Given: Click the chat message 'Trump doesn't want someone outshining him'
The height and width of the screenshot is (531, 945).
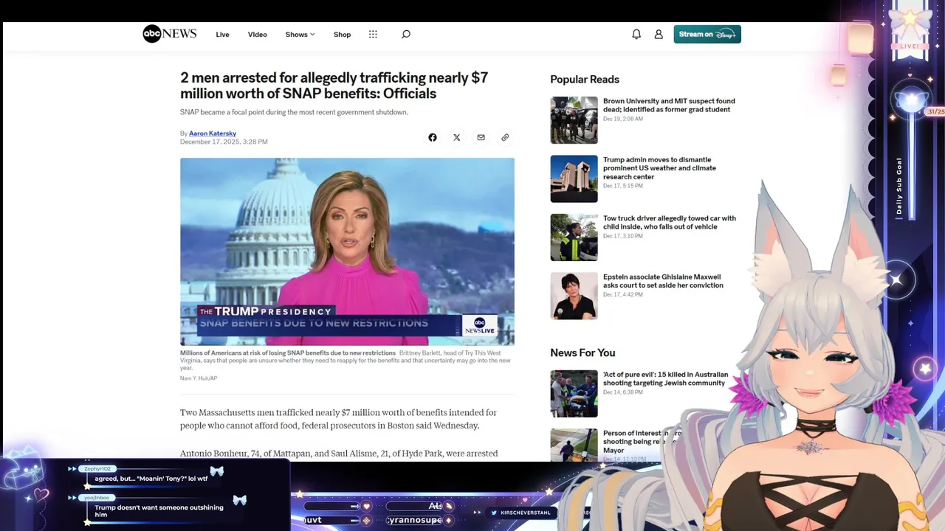Looking at the screenshot, I should click(x=159, y=510).
